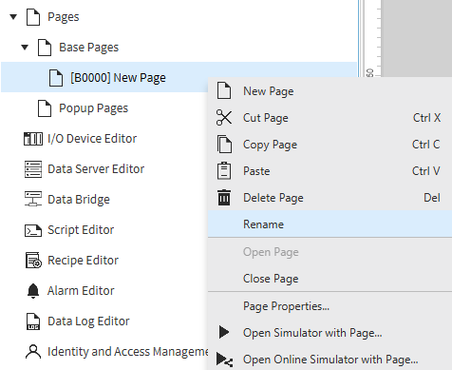Click the Del shortcut text
The width and height of the screenshot is (452, 370).
432,198
